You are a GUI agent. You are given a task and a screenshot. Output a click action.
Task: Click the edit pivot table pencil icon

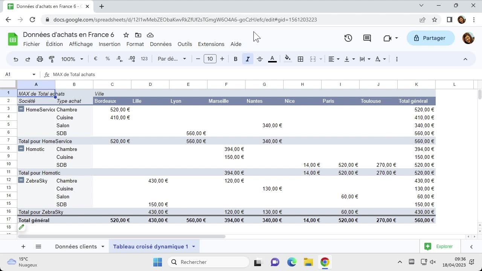21,227
